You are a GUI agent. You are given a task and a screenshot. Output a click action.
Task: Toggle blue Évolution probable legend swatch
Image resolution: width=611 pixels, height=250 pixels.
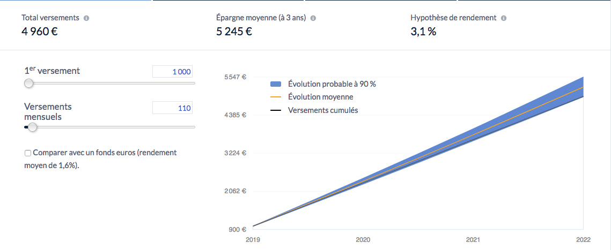tap(276, 84)
